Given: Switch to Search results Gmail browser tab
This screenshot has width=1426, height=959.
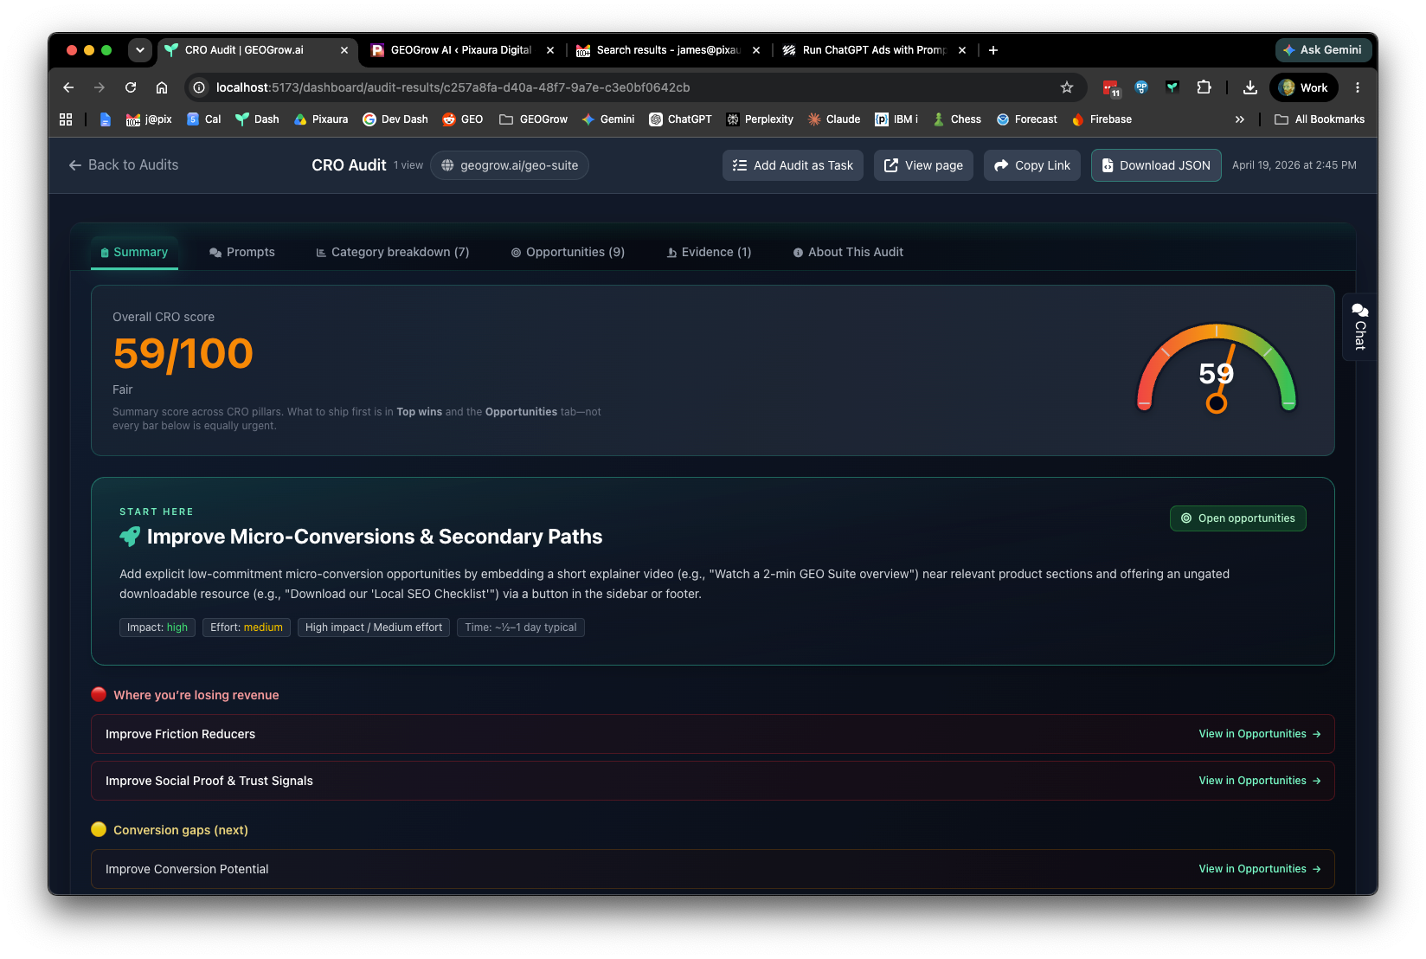Looking at the screenshot, I should (x=668, y=50).
